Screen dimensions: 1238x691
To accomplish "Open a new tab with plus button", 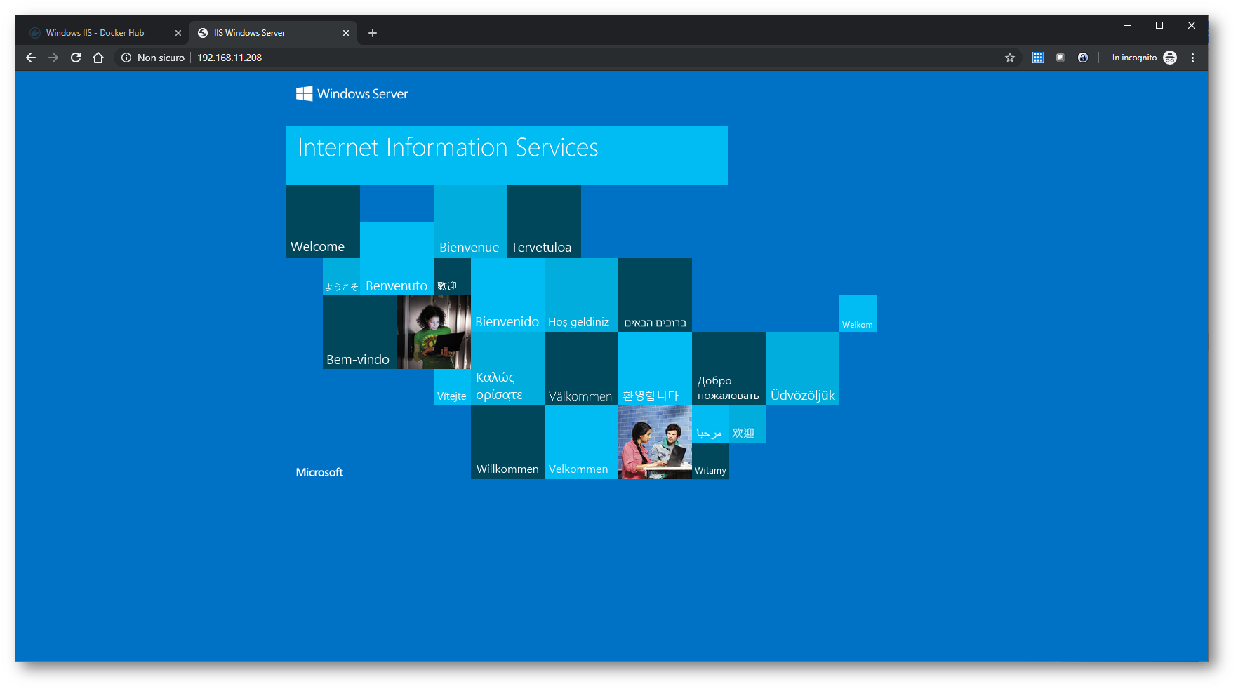I will coord(373,33).
